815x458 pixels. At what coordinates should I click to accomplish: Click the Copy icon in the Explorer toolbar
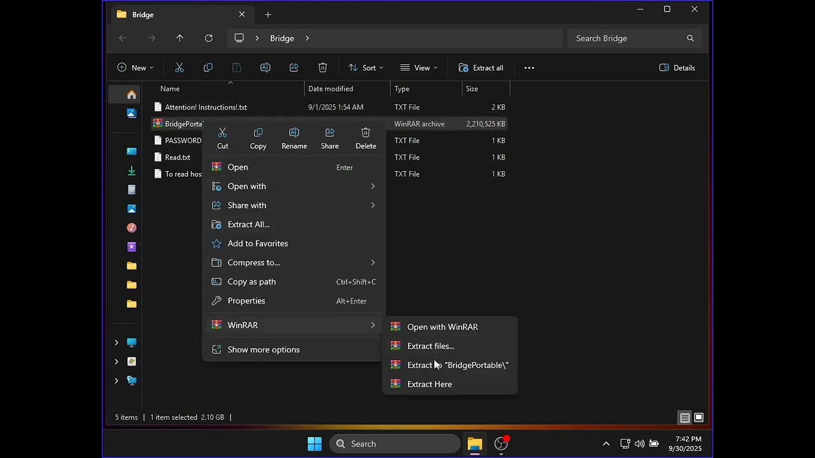point(208,67)
